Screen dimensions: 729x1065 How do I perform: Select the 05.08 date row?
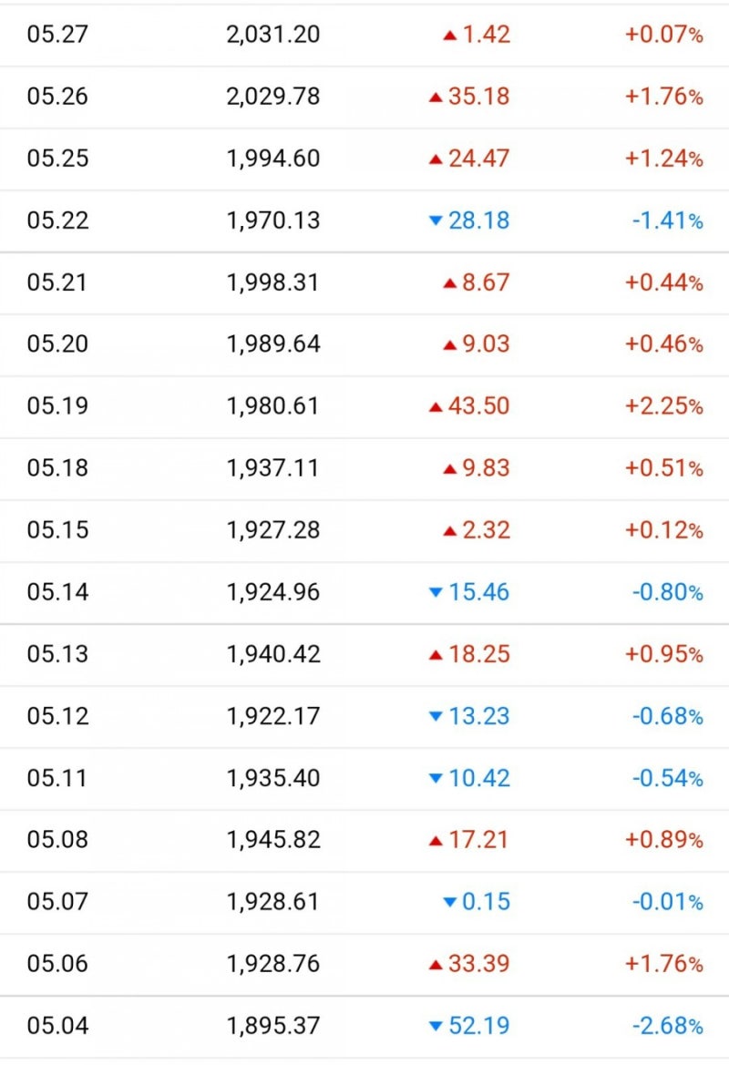click(57, 840)
